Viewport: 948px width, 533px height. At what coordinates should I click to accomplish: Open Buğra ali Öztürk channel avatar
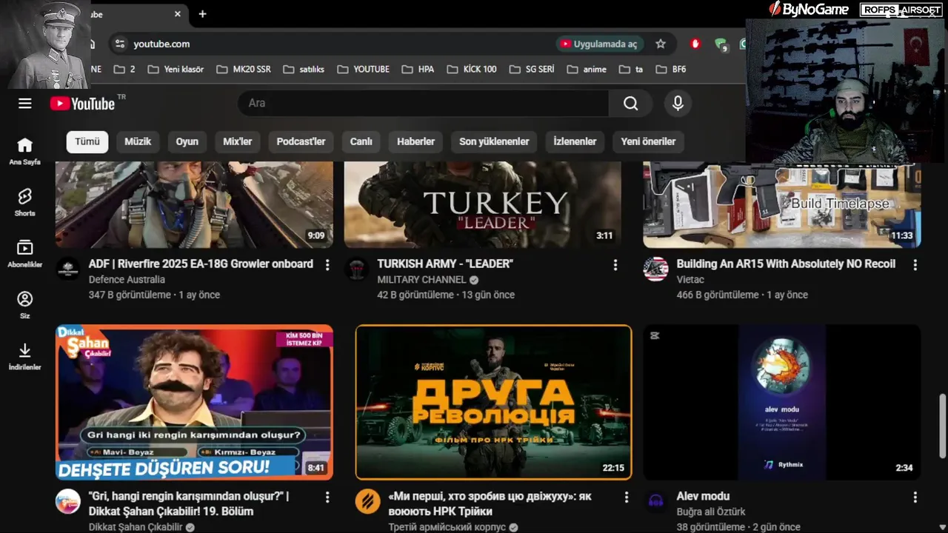coord(655,502)
